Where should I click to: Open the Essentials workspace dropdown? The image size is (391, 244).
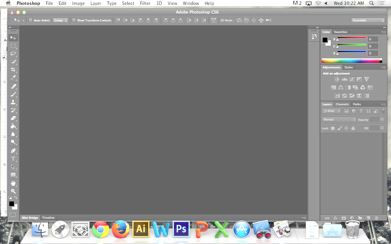coord(368,20)
